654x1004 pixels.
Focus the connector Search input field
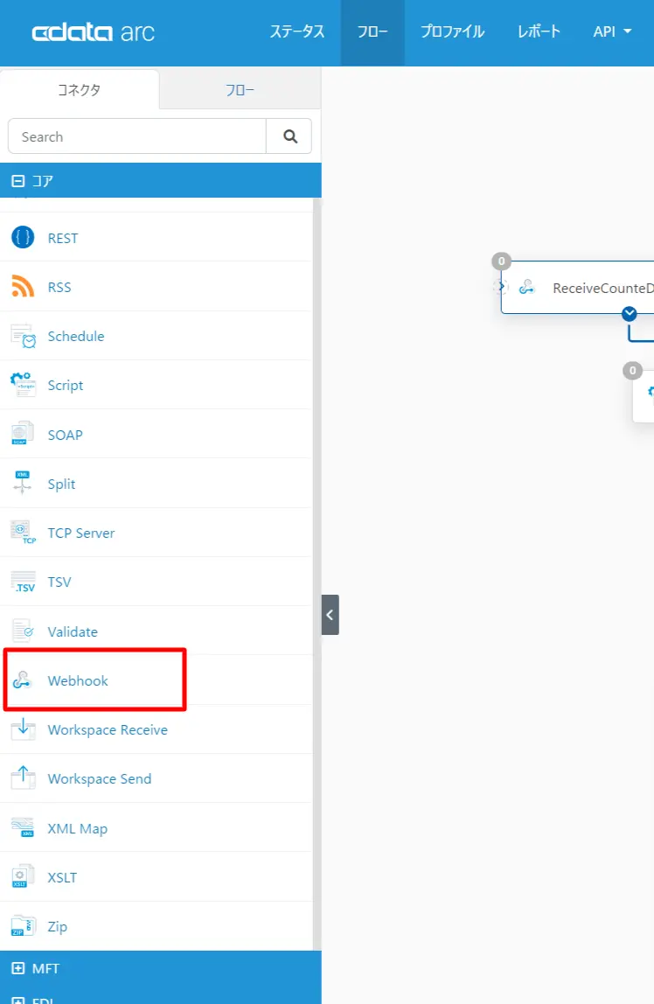click(137, 136)
